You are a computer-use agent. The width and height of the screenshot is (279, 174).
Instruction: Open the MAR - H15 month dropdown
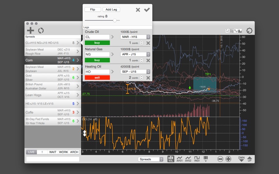(135, 37)
